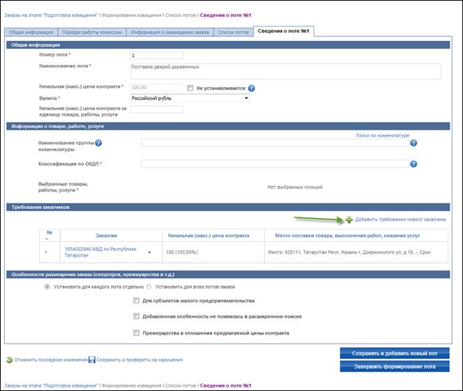The height and width of the screenshot is (391, 463).
Task: Click help icon after ОКДП classification field
Action: (413, 164)
